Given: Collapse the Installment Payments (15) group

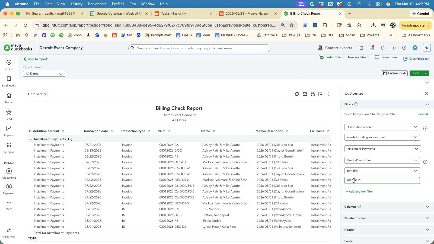Looking at the screenshot, I should [x=31, y=139].
